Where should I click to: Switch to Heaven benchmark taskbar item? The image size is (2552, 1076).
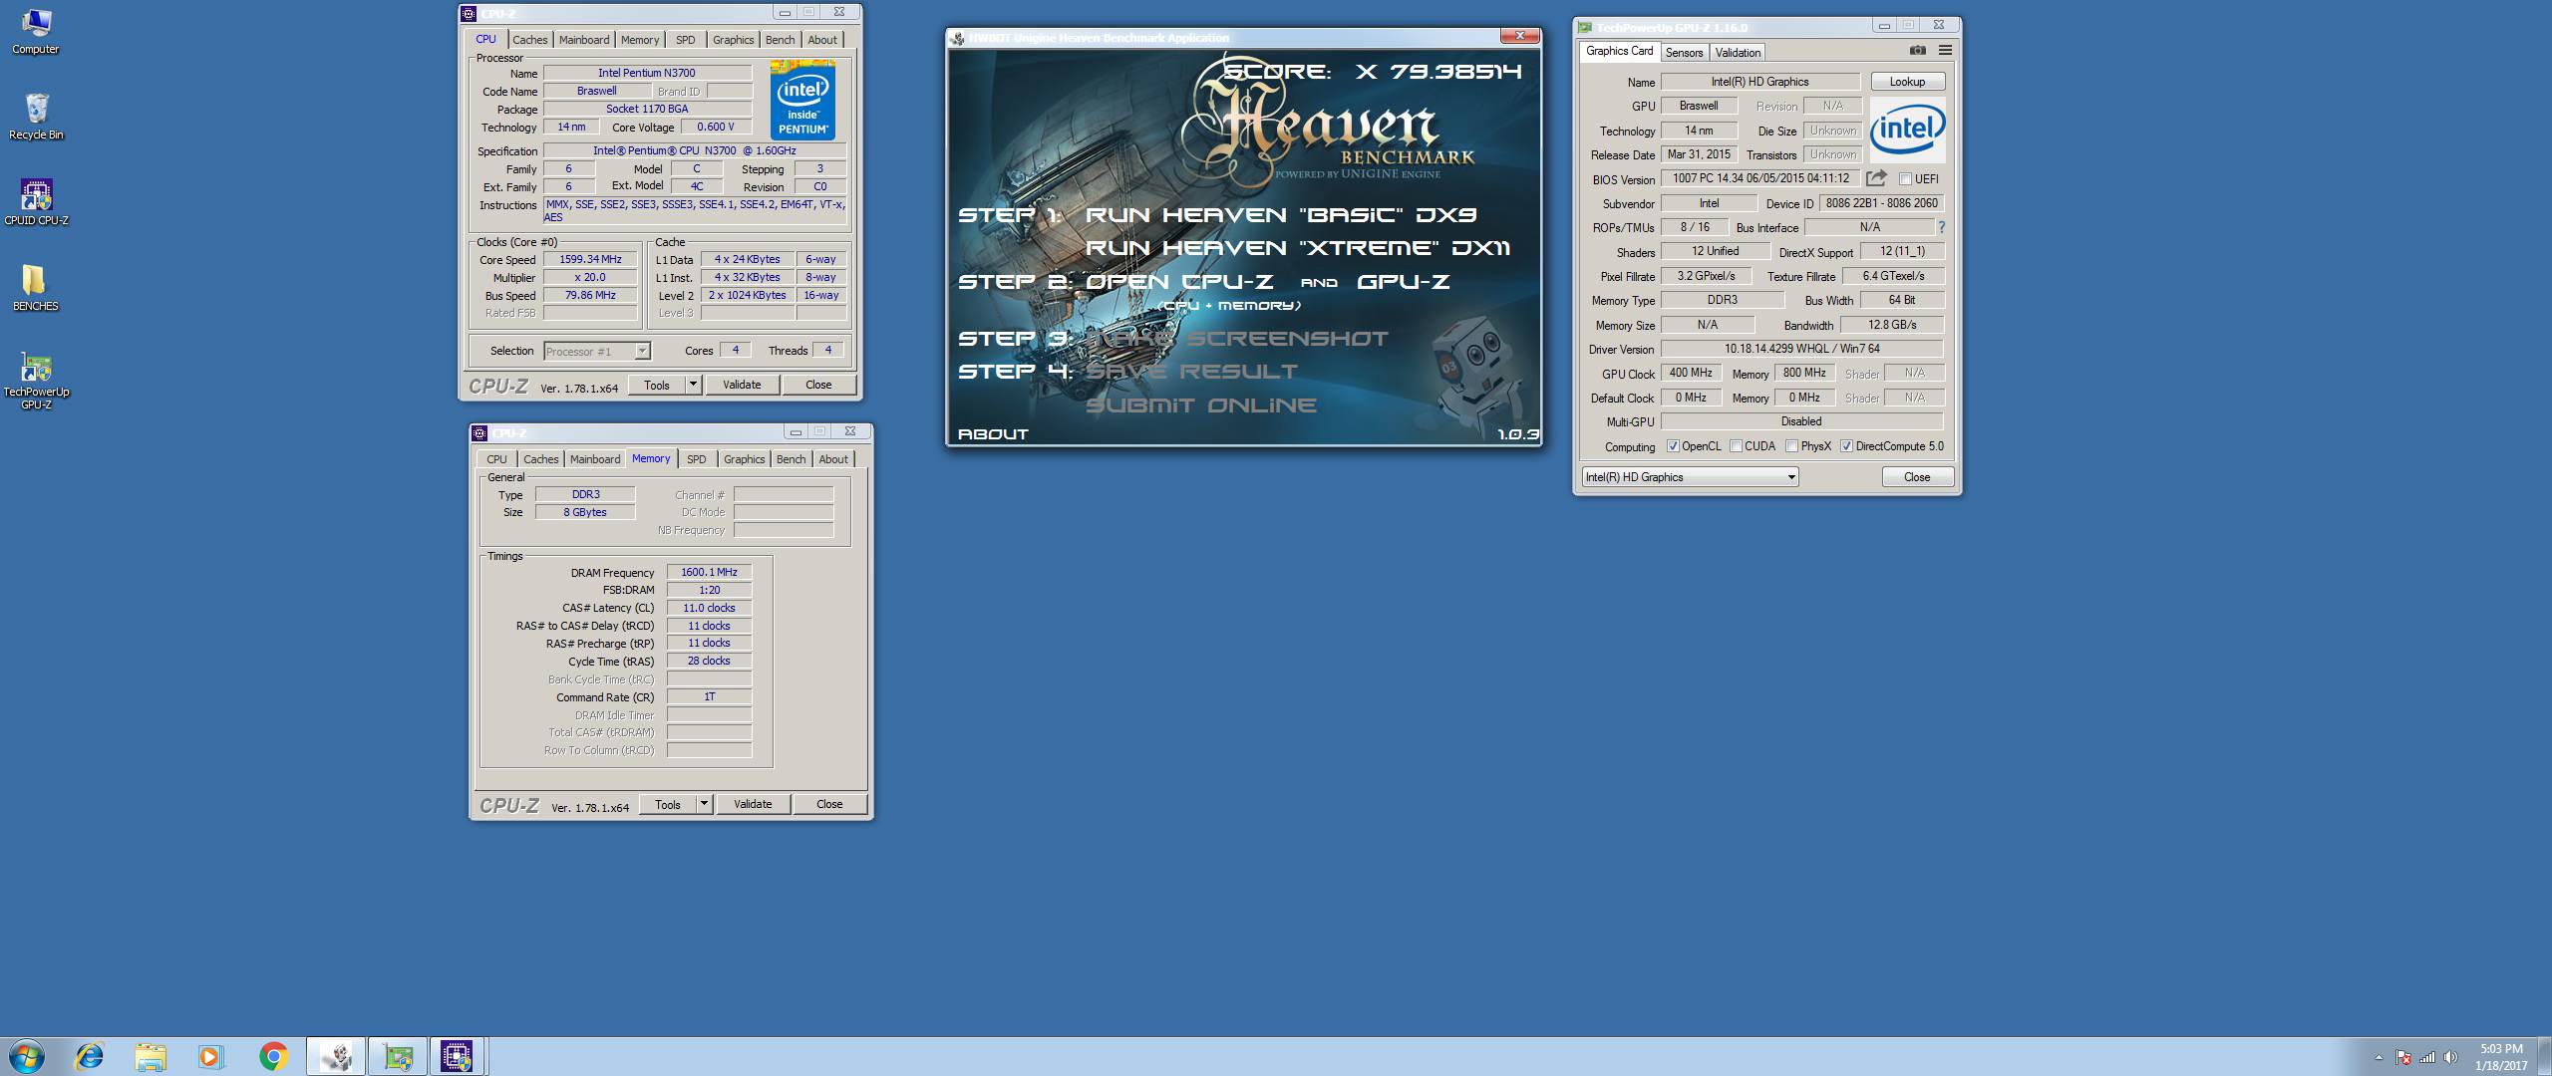pos(336,1056)
